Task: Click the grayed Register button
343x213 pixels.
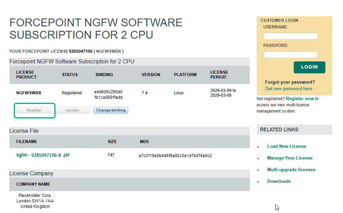Action: pyautogui.click(x=34, y=110)
